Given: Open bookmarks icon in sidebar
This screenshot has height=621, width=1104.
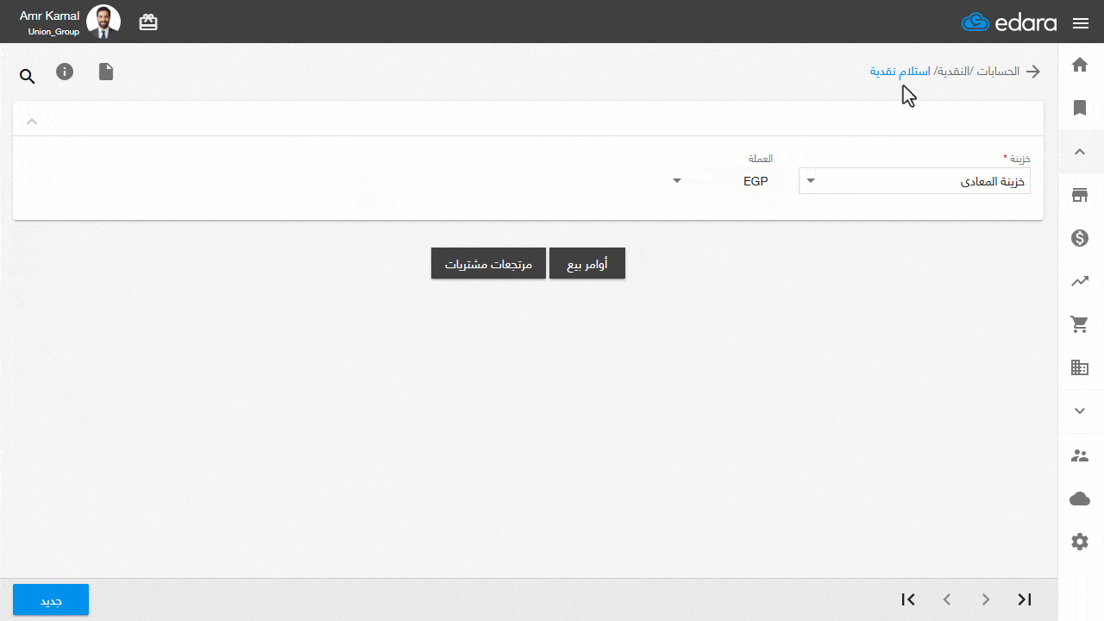Looking at the screenshot, I should point(1080,108).
